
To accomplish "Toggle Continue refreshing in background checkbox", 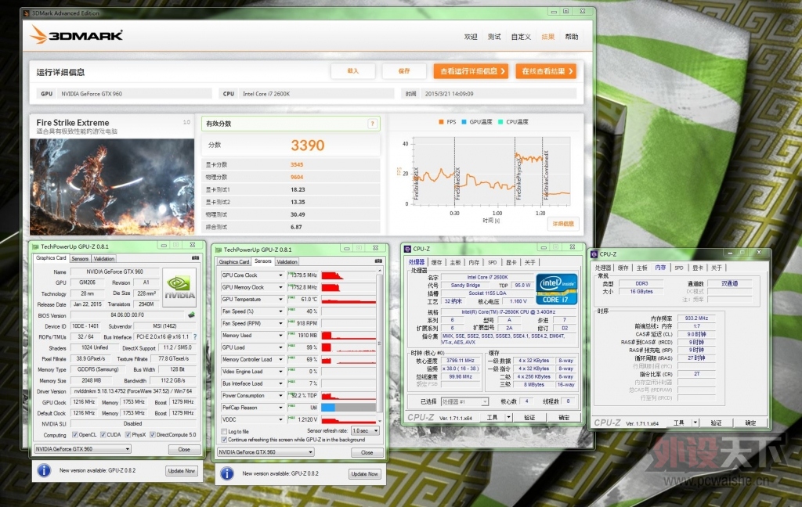I will point(224,440).
